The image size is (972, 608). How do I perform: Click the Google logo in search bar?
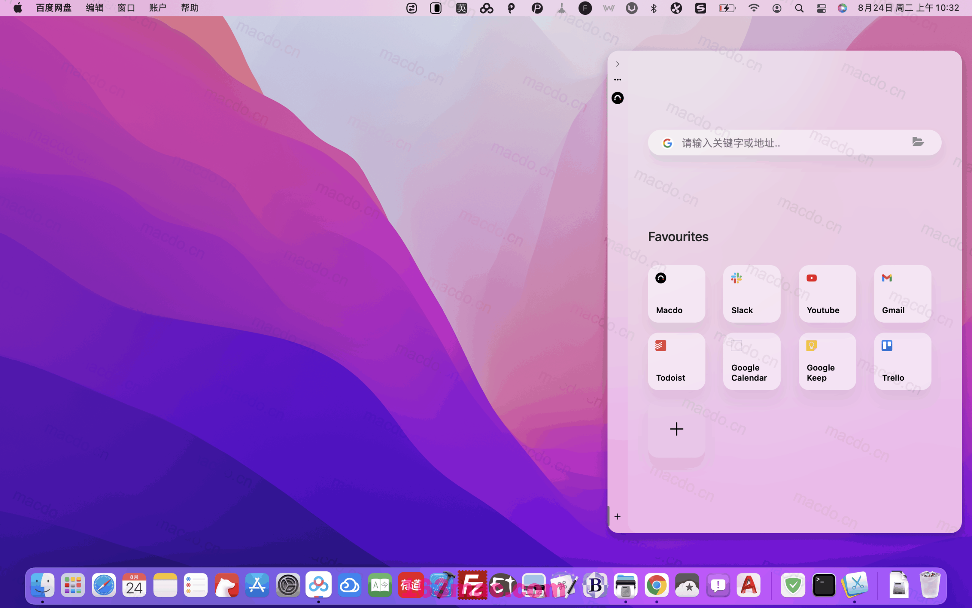point(667,143)
